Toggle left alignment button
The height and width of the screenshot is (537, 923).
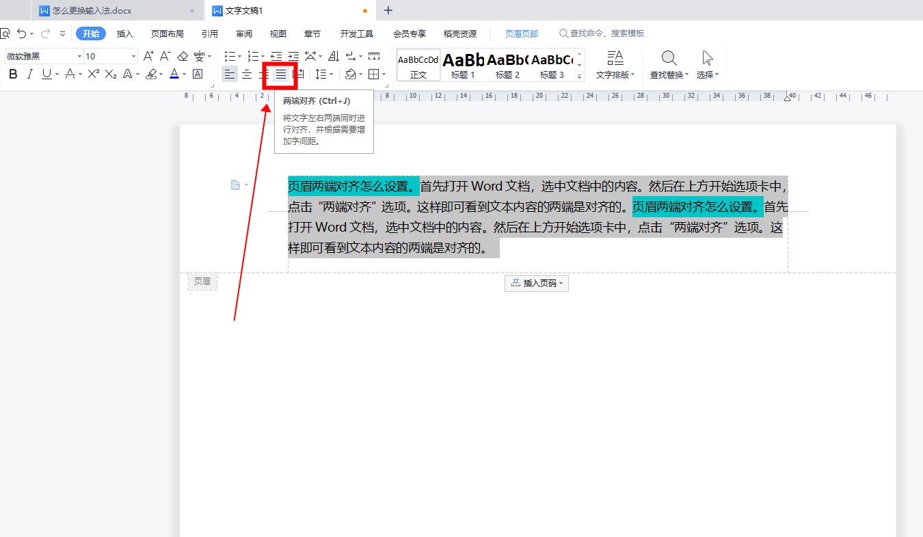[230, 74]
